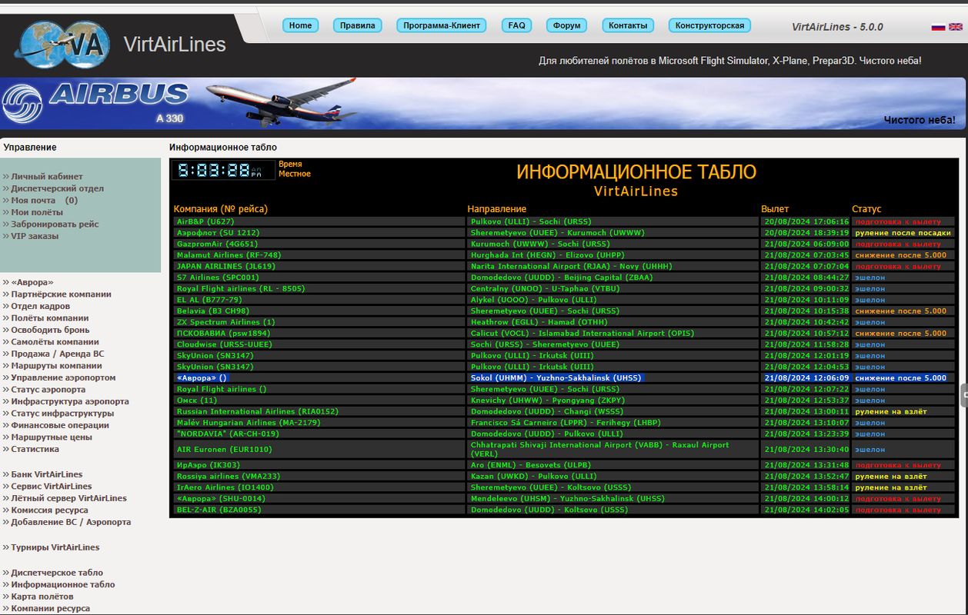The image size is (968, 615).
Task: Open Добавление ВС / Аэропорта link
Action: point(71,523)
